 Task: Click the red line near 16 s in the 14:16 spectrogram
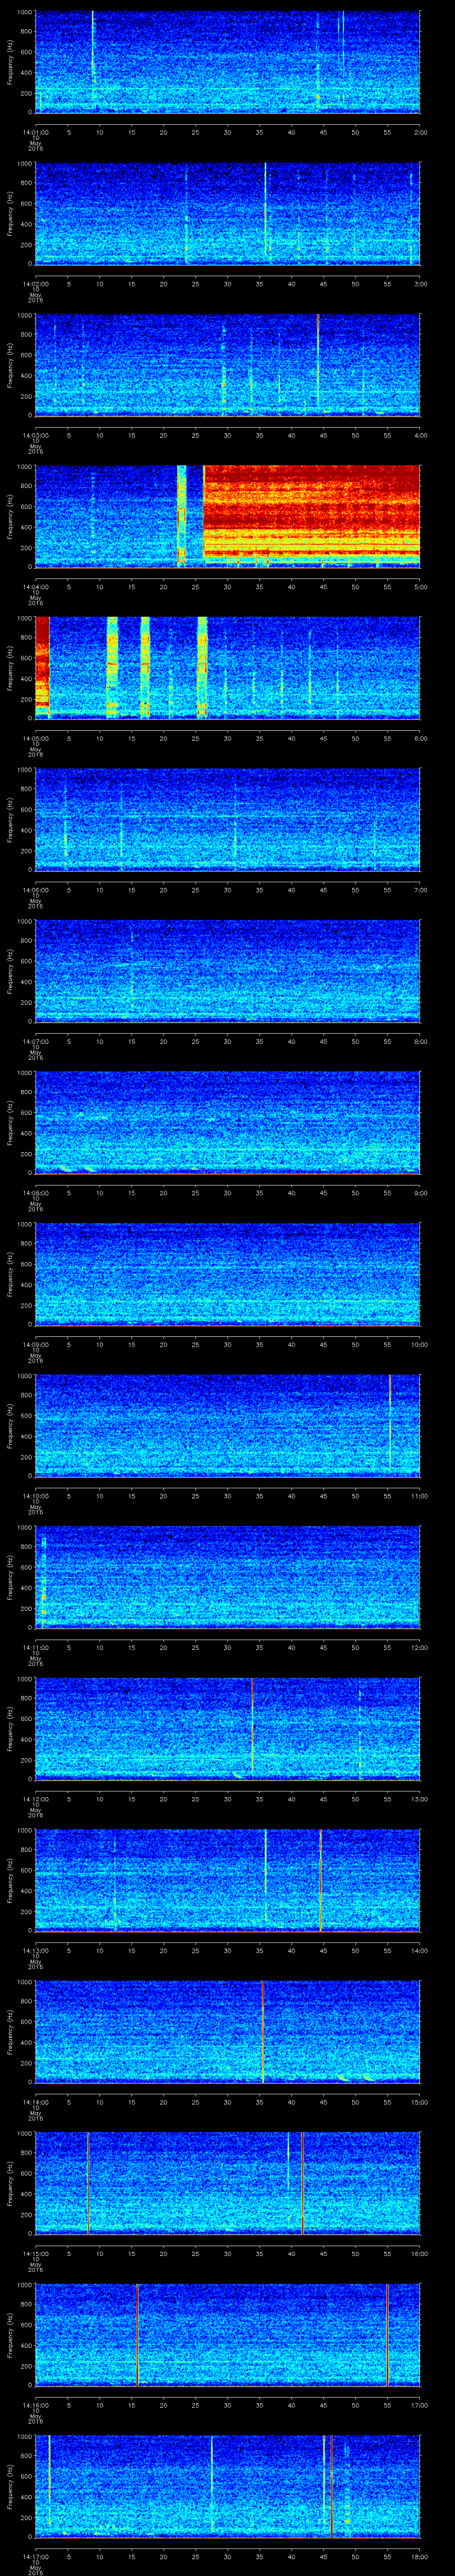pos(137,2334)
